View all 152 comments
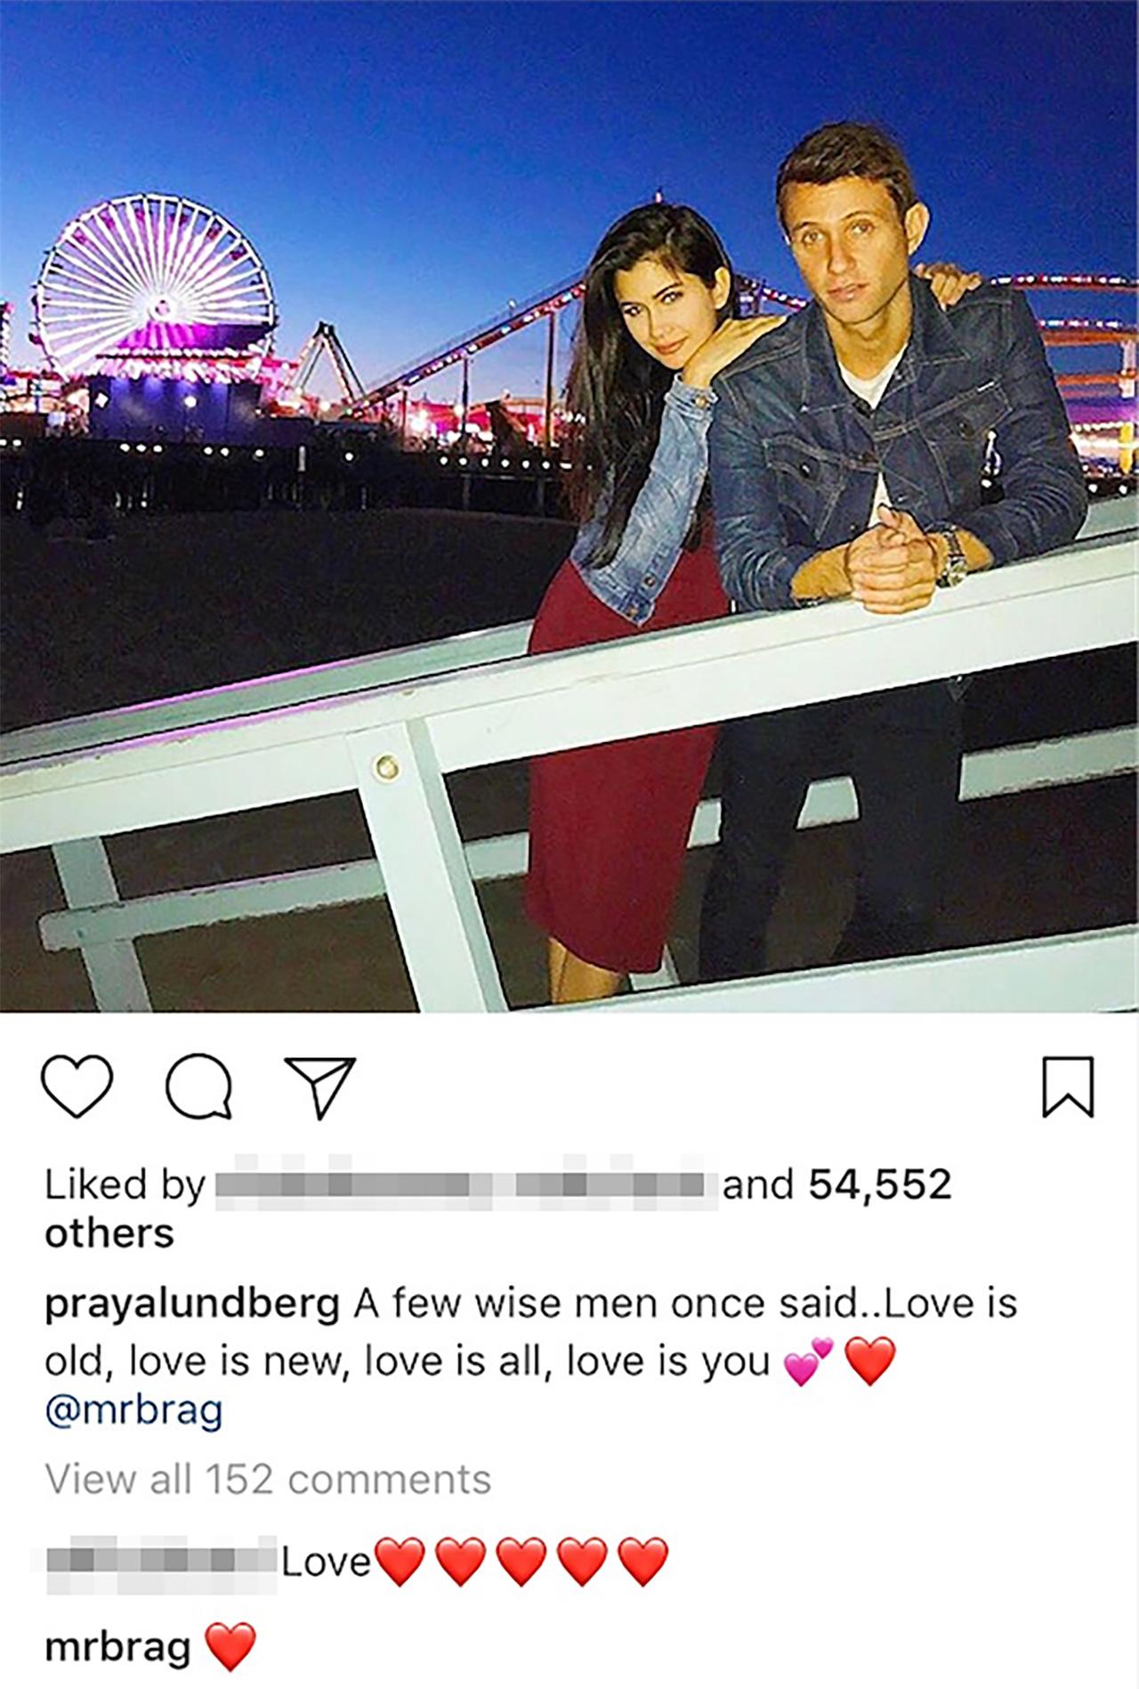This screenshot has height=1689, width=1139. click(x=268, y=1479)
